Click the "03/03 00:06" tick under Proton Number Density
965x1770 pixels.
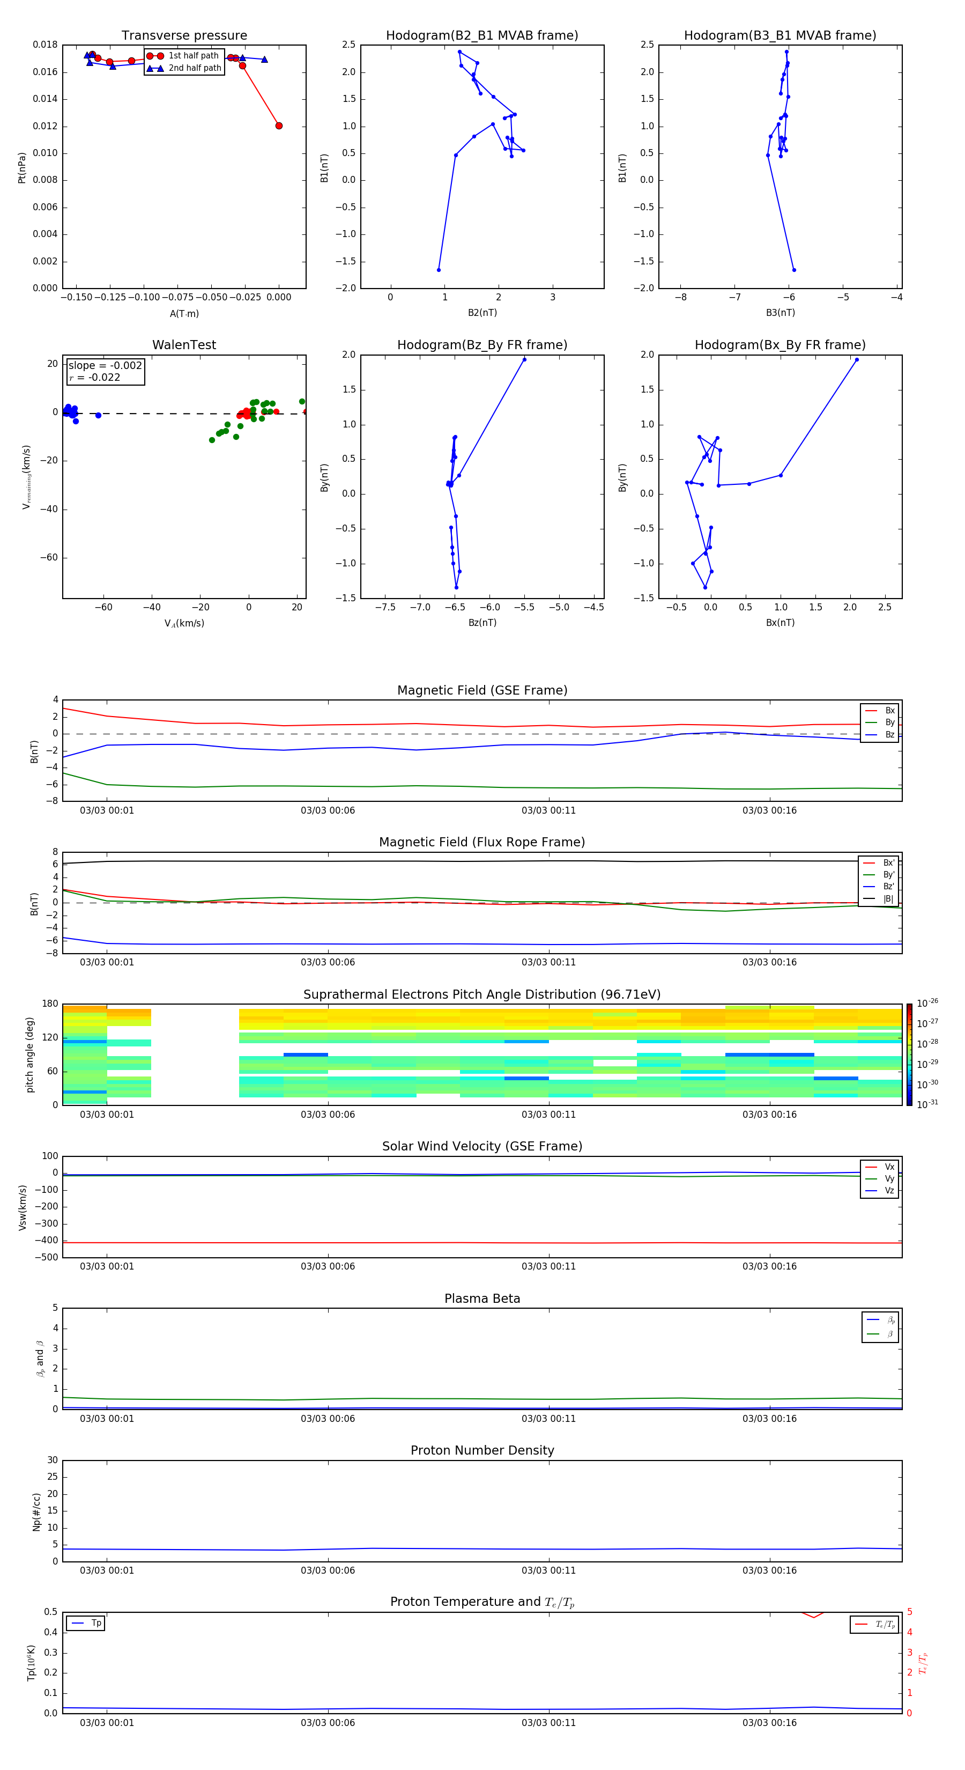click(328, 1570)
